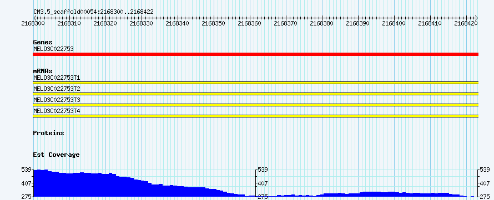
Task: Open the MELO3C022753T1 transcript label
Action: pos(57,78)
